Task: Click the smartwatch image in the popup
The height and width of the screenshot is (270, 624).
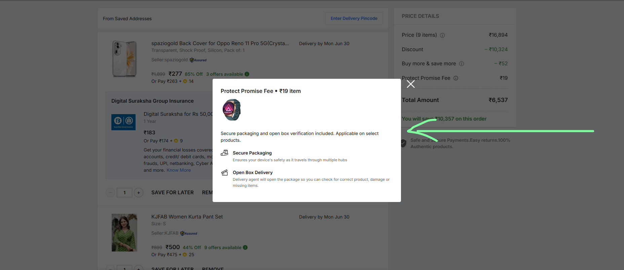Action: click(231, 110)
